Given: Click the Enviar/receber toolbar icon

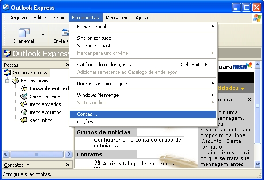Looking at the screenshot, I should [x=65, y=33].
